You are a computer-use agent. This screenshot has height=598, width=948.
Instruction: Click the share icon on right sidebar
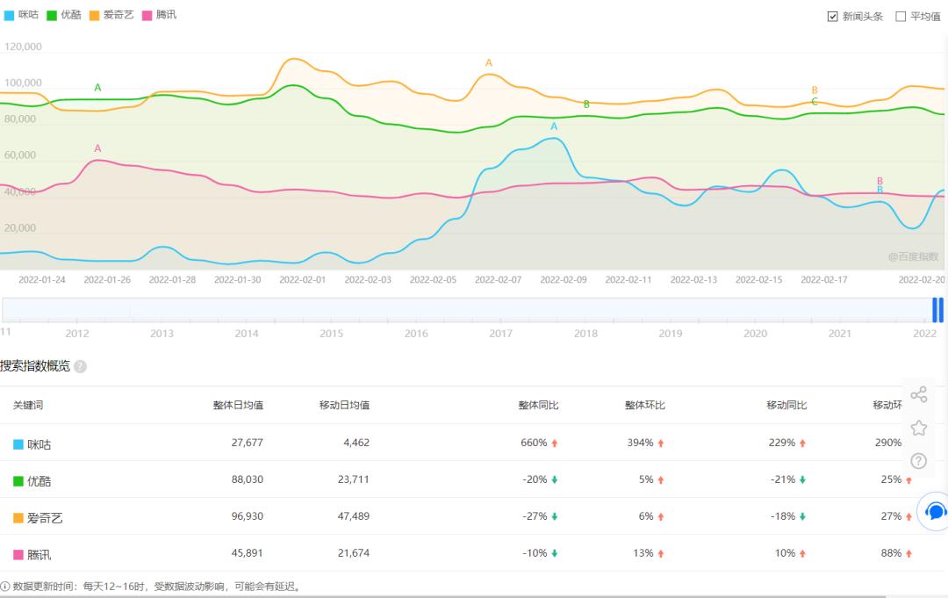[918, 394]
